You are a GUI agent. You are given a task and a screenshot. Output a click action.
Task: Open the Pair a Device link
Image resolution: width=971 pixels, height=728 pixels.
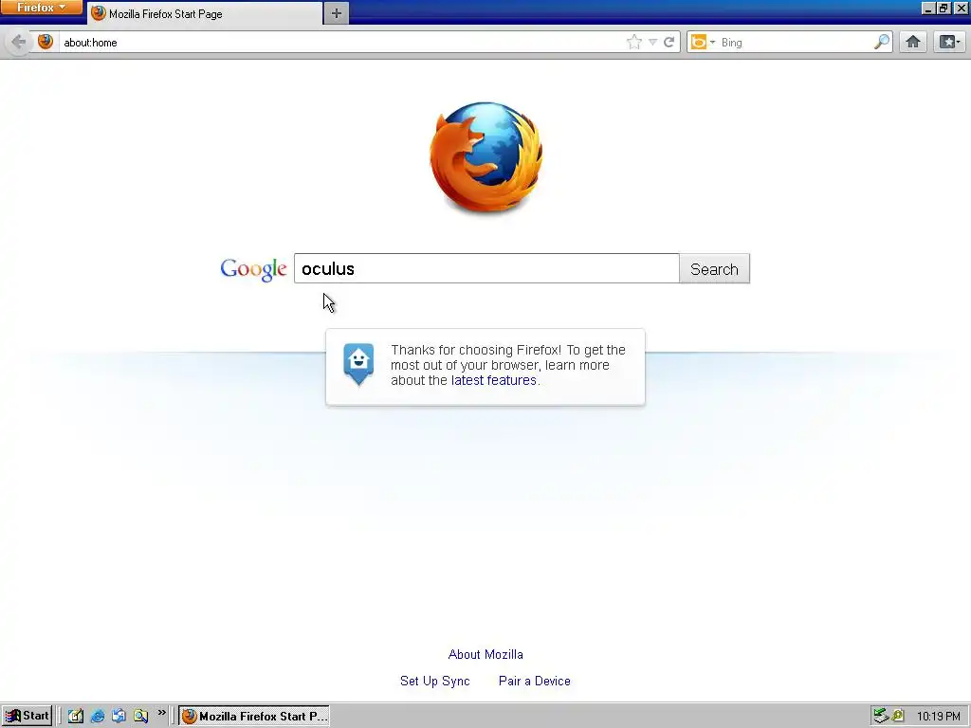pyautogui.click(x=535, y=681)
